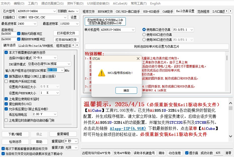Open the AIapp-ISP(6.95M) download link
The width and height of the screenshot is (234, 157).
tap(128, 129)
